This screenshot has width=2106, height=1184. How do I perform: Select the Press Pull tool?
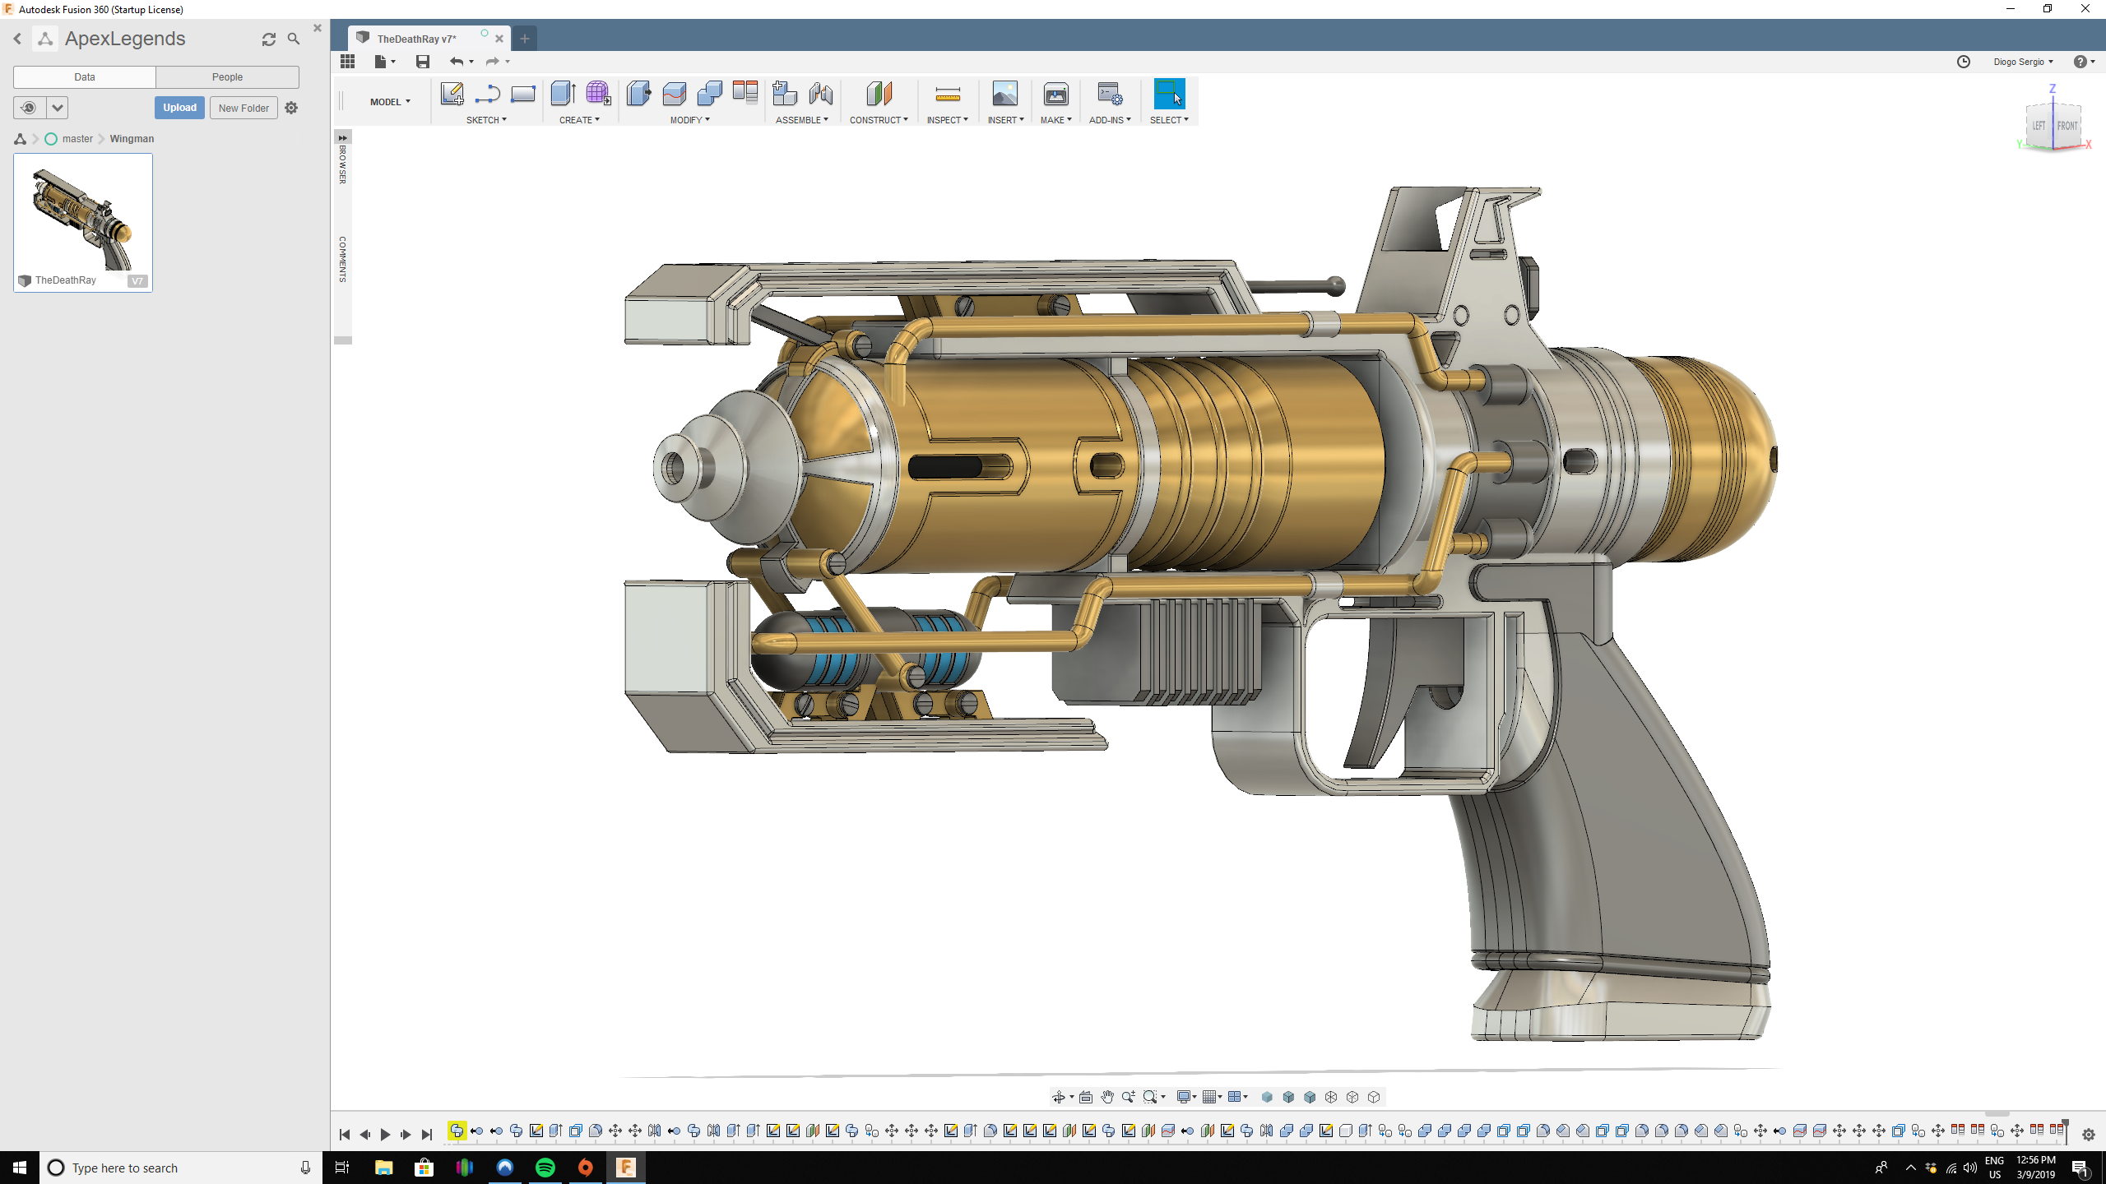pyautogui.click(x=638, y=94)
